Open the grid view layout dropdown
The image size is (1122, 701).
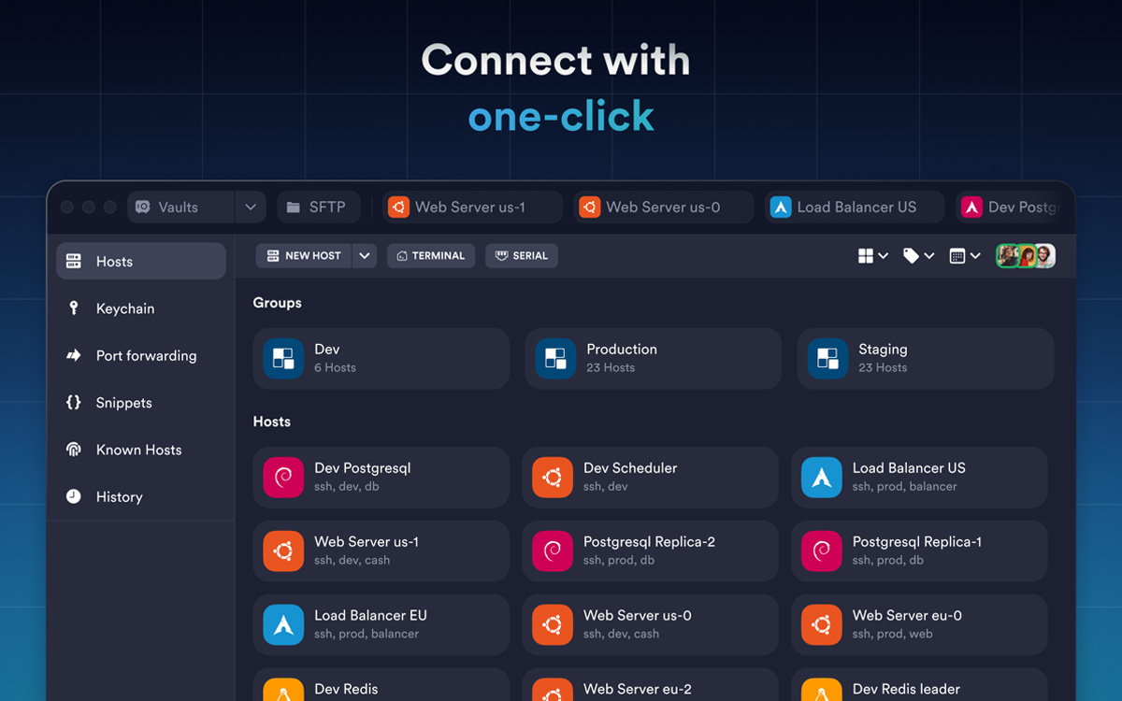pyautogui.click(x=873, y=256)
